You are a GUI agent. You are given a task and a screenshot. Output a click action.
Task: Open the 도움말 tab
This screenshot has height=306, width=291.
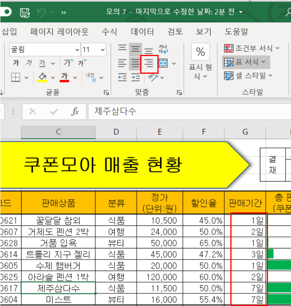coord(236,31)
